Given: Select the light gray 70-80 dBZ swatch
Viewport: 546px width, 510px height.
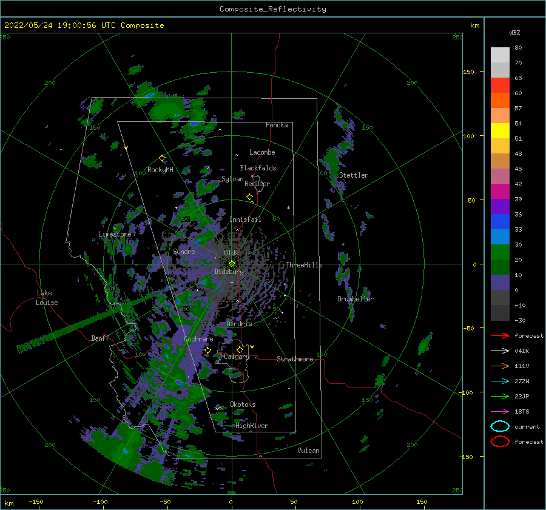Looking at the screenshot, I should pyautogui.click(x=500, y=55).
